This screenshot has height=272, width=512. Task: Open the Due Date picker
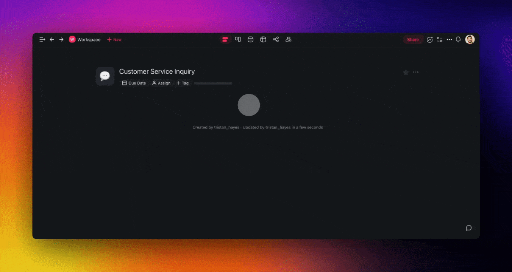(134, 83)
